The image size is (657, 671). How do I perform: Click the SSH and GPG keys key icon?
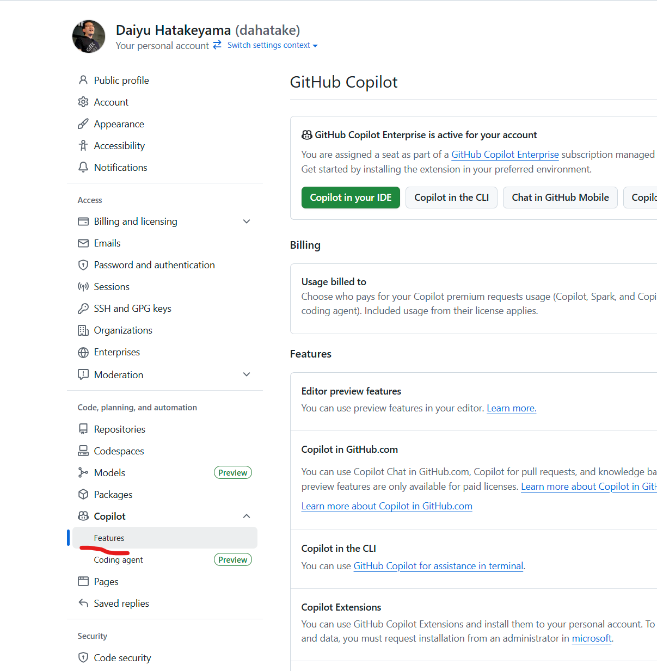point(83,308)
